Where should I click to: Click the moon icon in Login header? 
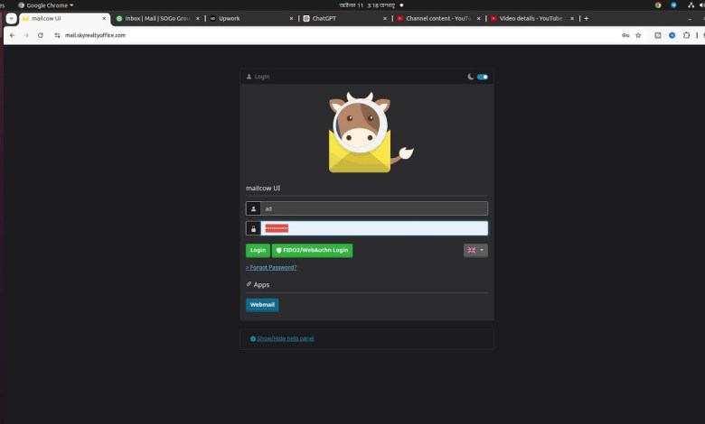(471, 77)
